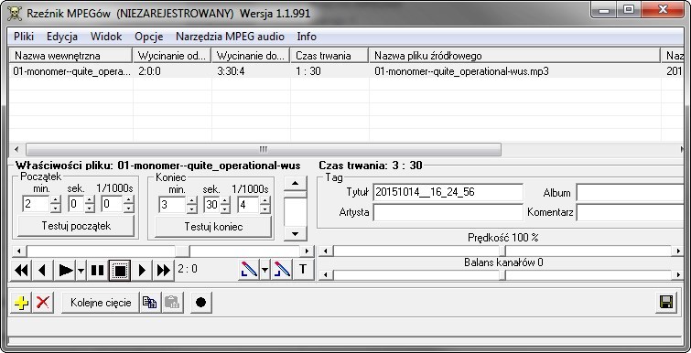Click the Testuj początek button
The image size is (691, 353).
click(76, 226)
